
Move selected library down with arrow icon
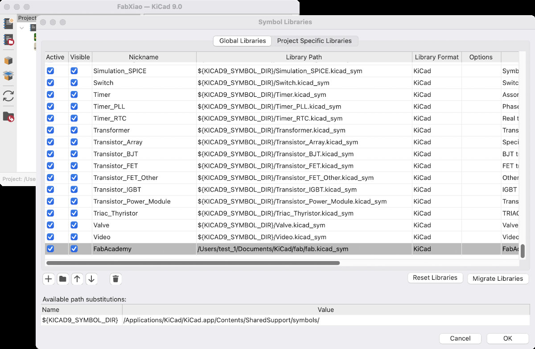pyautogui.click(x=91, y=279)
